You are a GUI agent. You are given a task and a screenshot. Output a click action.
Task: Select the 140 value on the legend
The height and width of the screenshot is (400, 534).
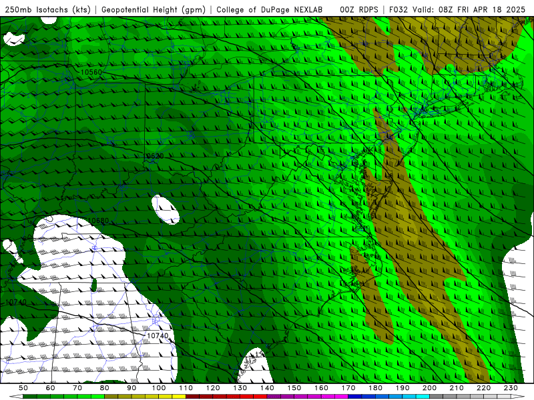pyautogui.click(x=267, y=388)
